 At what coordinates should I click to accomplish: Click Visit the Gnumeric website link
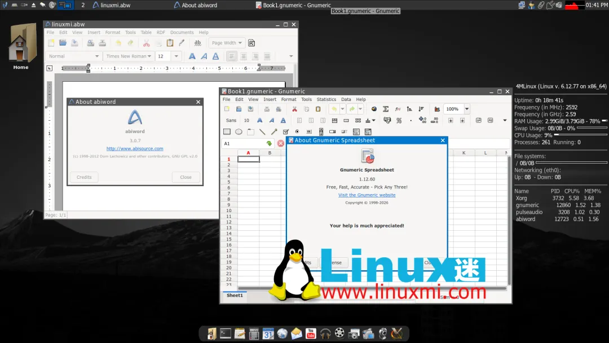pyautogui.click(x=367, y=195)
